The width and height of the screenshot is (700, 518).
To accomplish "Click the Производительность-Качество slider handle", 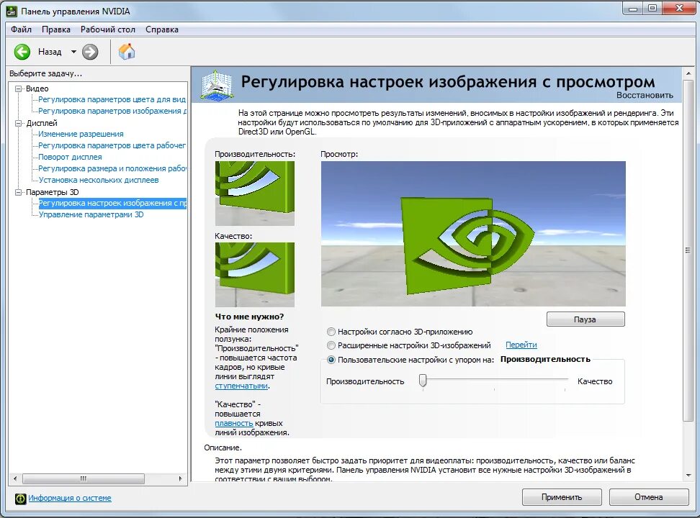I will pos(423,381).
